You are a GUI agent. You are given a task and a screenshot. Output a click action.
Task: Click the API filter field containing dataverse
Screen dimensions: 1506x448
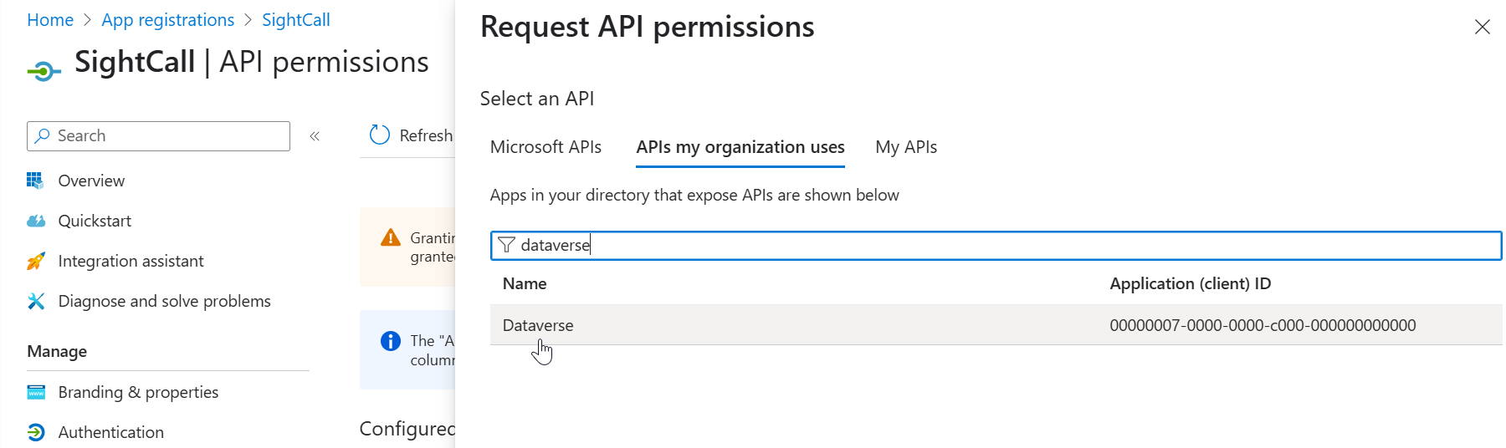(x=996, y=246)
